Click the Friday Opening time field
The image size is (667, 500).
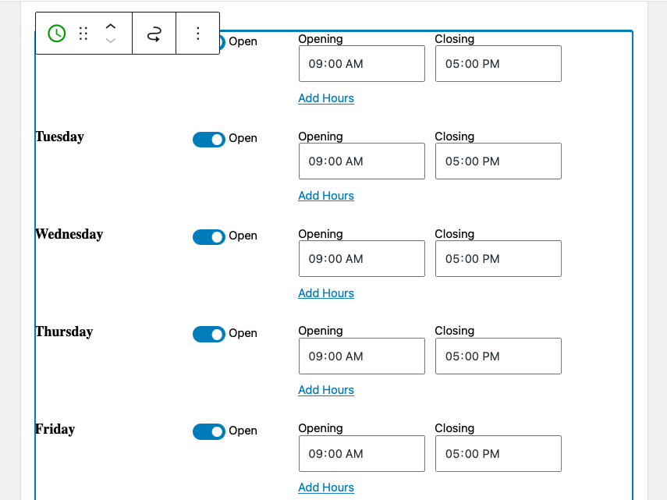pyautogui.click(x=362, y=454)
